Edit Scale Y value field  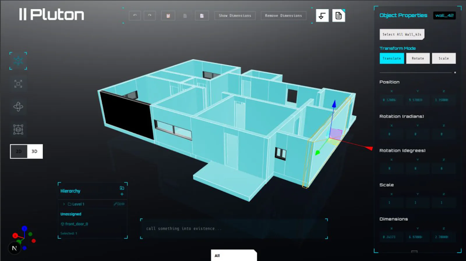pos(418,203)
